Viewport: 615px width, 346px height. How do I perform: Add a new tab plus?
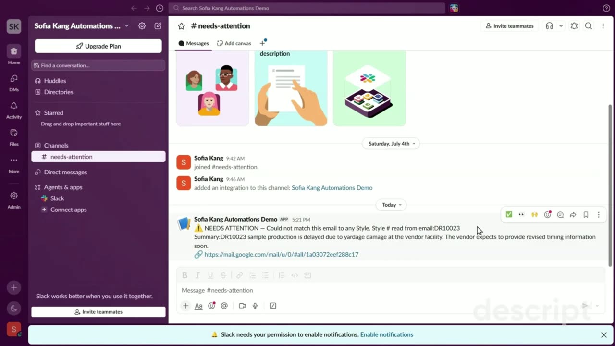coord(262,43)
